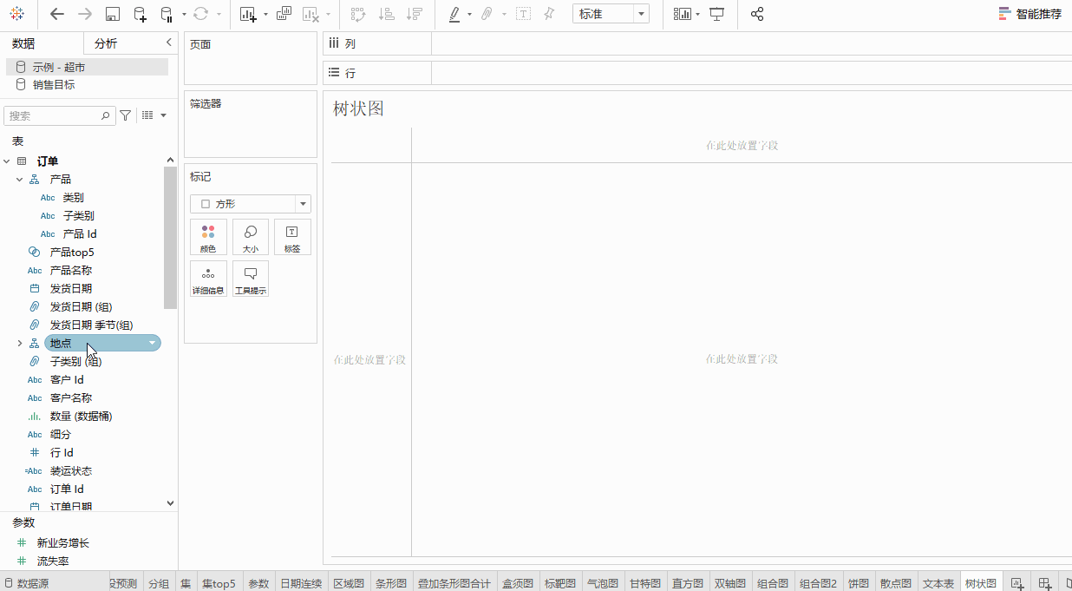Select the 类别 field
Screen dimensions: 1072x591
pyautogui.click(x=73, y=198)
